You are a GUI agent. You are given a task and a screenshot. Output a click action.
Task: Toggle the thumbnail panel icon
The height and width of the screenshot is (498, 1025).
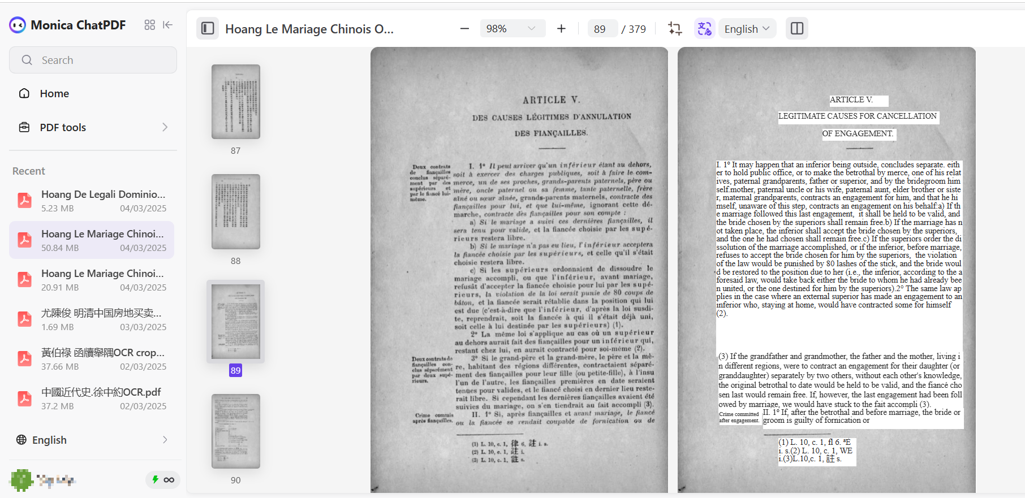208,28
